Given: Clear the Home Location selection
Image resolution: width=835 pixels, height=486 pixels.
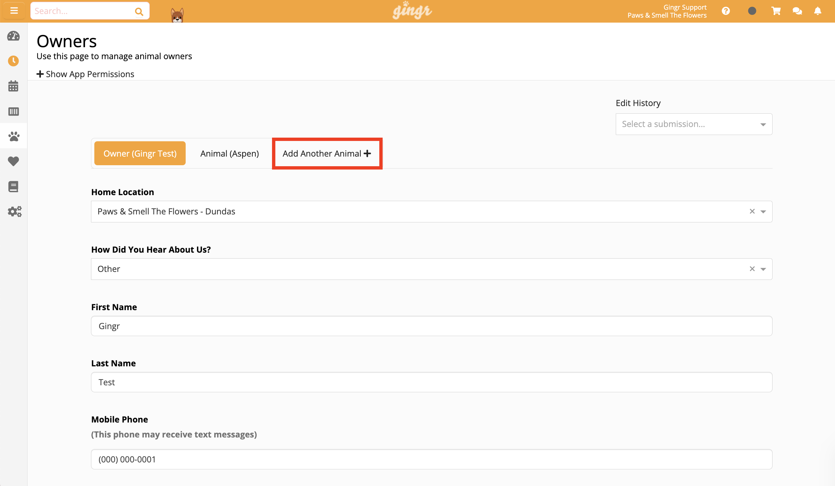Looking at the screenshot, I should tap(752, 211).
